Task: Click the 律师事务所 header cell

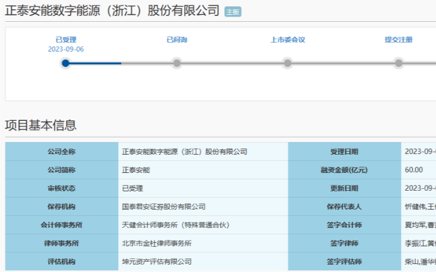Action: (x=62, y=243)
